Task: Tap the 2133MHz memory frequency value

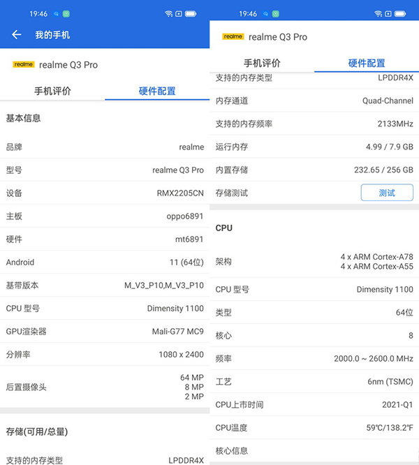Action: [x=395, y=124]
